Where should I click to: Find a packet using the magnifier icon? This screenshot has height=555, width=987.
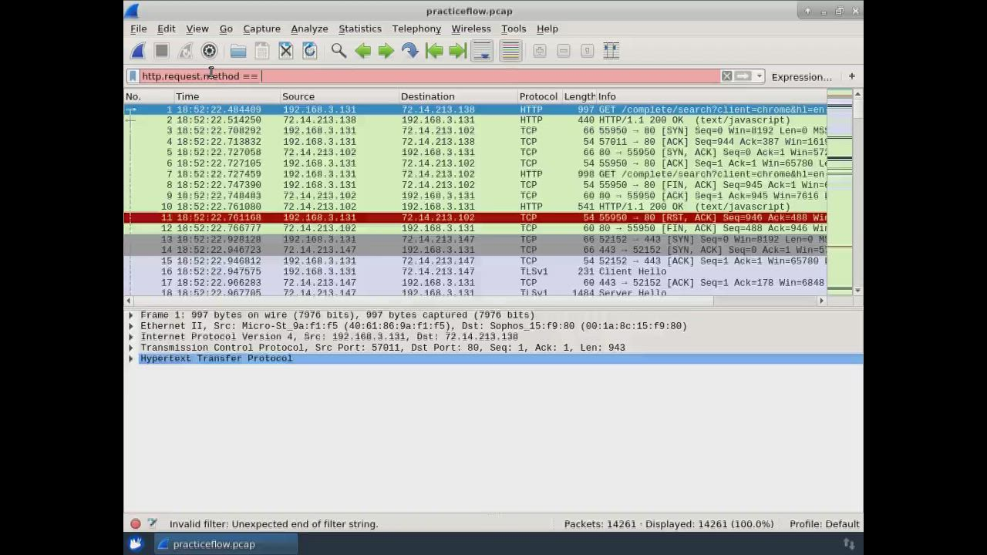[339, 51]
